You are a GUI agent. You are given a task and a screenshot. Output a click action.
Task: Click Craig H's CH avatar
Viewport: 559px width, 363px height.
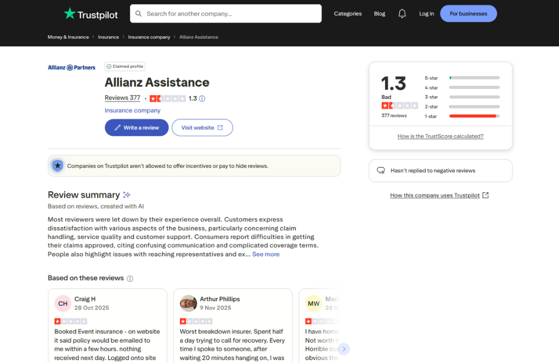tap(63, 303)
